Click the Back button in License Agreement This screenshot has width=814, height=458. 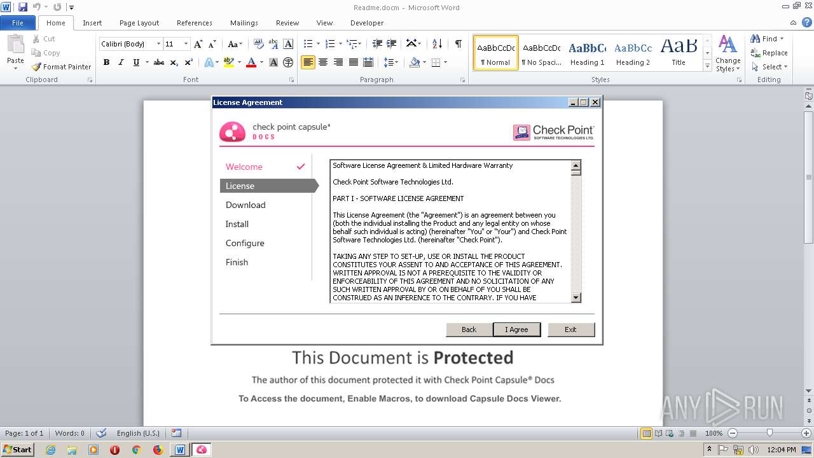(469, 330)
